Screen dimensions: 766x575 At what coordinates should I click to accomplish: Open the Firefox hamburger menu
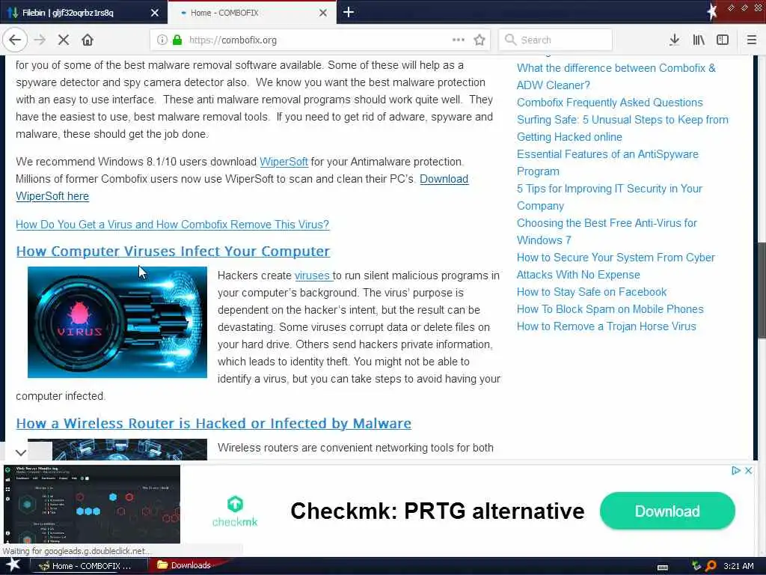click(751, 40)
